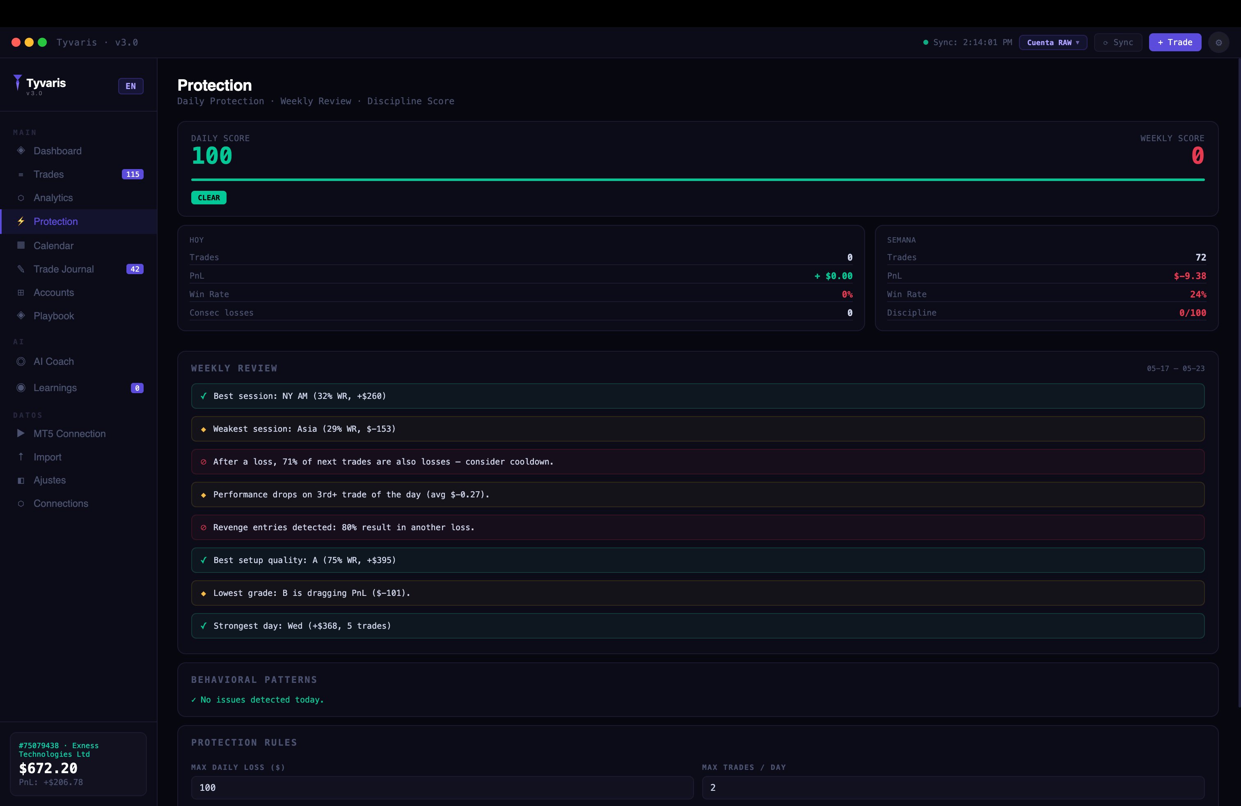The width and height of the screenshot is (1241, 806).
Task: Click the Max Trades / Day input field
Action: pos(953,787)
